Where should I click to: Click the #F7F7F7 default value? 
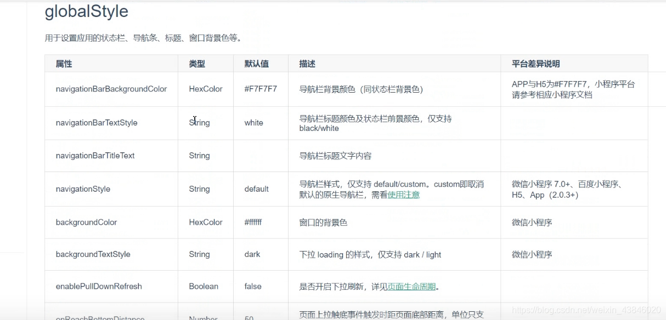click(x=261, y=89)
